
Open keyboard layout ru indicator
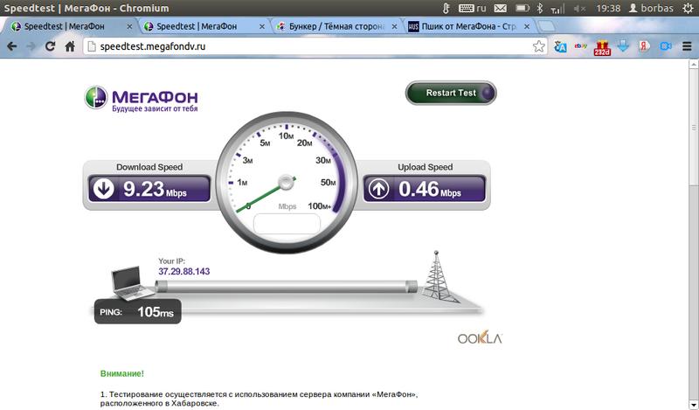pos(473,8)
